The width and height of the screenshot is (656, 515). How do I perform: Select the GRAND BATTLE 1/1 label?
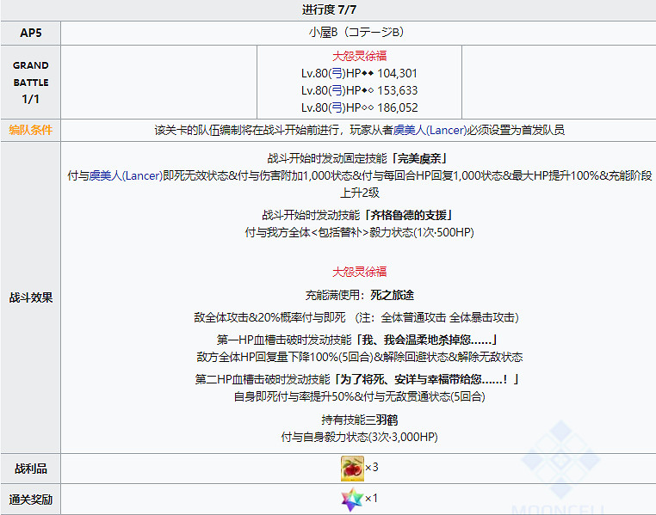coord(30,83)
